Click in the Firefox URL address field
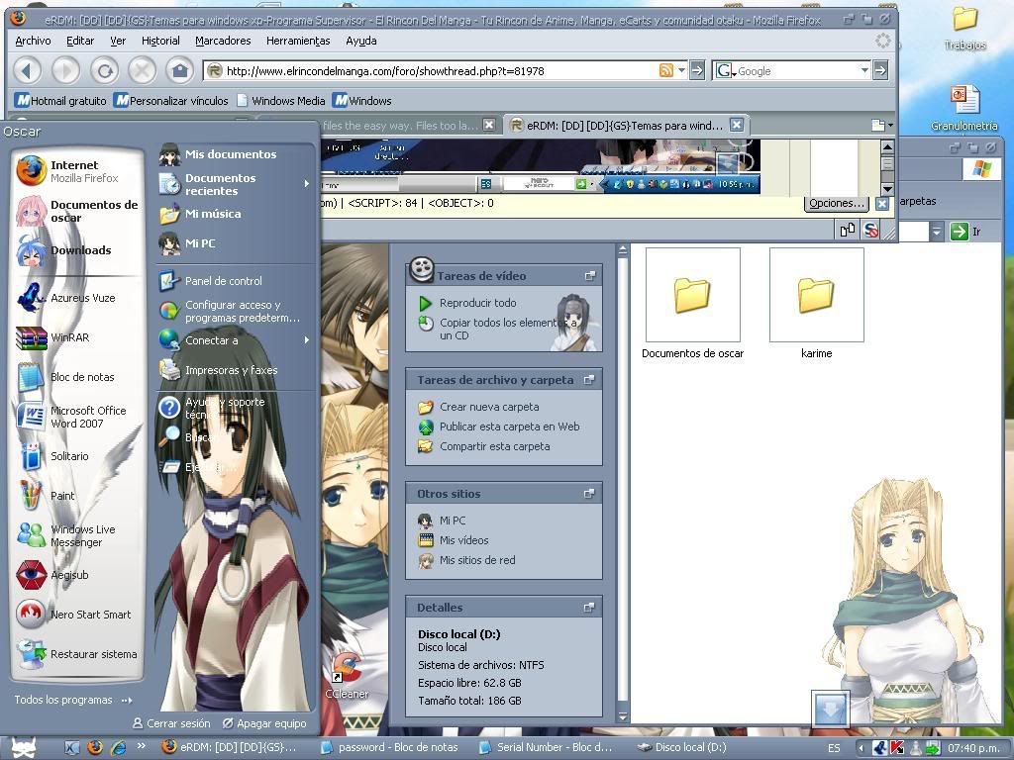This screenshot has height=760, width=1014. [x=440, y=70]
